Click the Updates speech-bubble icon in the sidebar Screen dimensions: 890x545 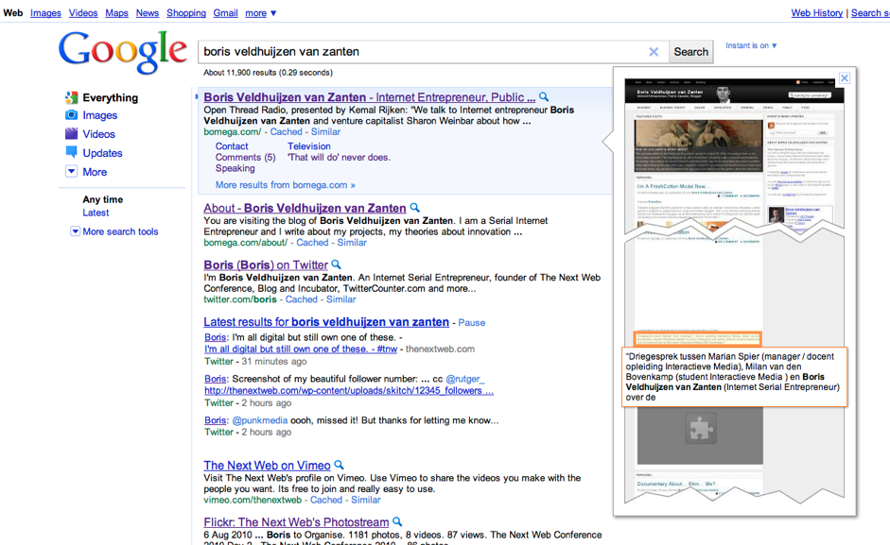coord(72,152)
